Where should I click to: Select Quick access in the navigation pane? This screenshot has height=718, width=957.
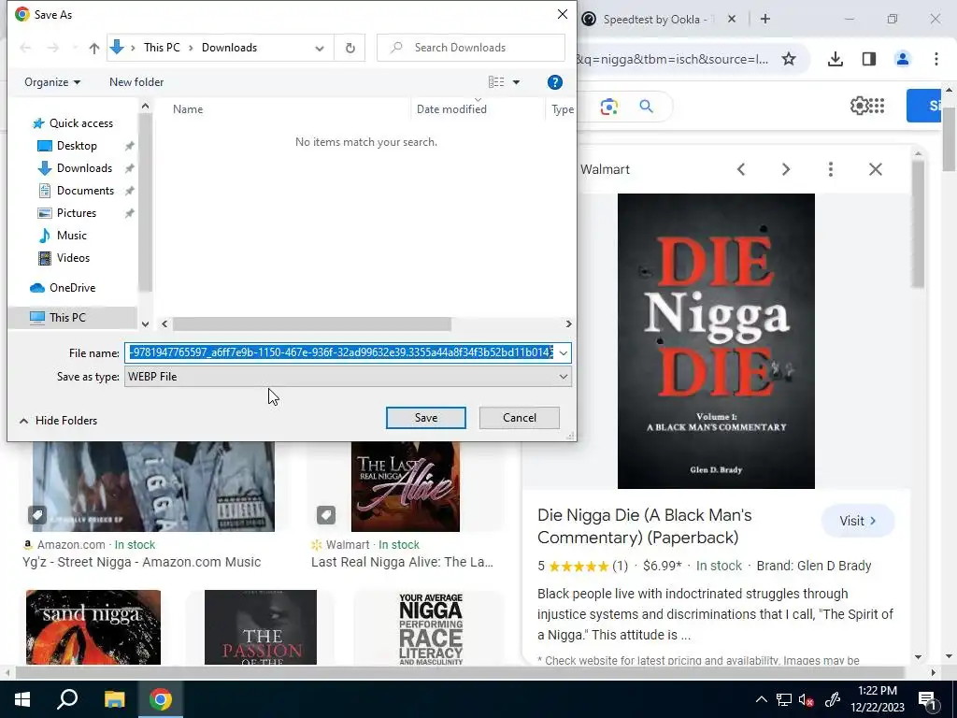pyautogui.click(x=80, y=123)
